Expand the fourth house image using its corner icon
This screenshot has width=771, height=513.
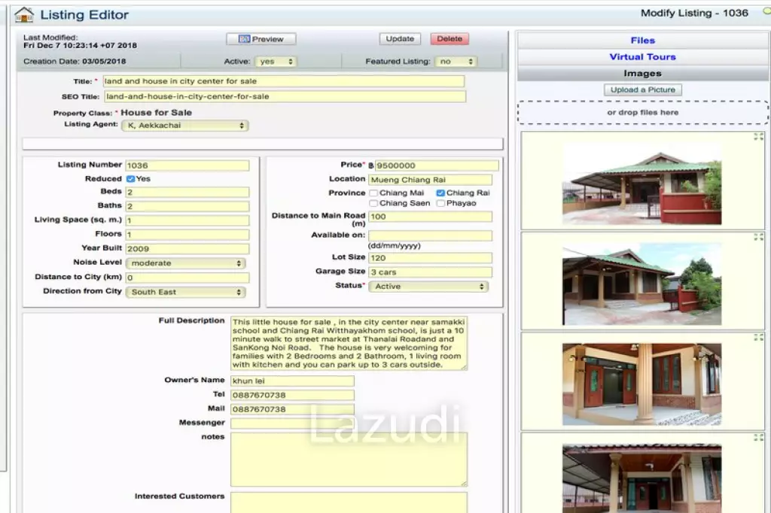(x=758, y=437)
